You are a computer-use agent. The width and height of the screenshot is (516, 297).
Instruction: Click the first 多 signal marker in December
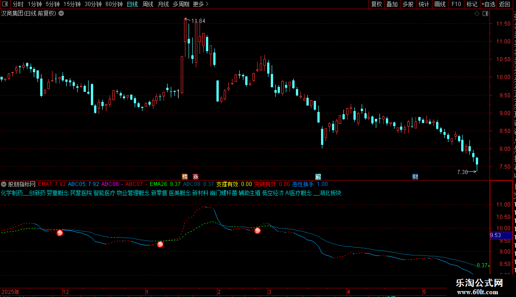point(59,233)
